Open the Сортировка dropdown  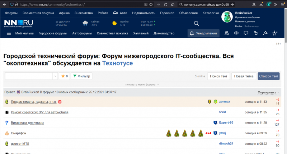coord(268,92)
